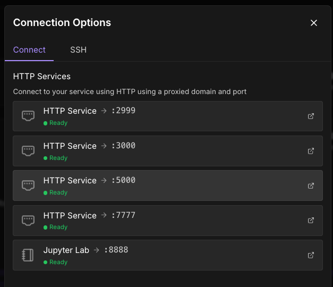Open external link for port 3000 service
333x287 pixels.
pyautogui.click(x=311, y=151)
